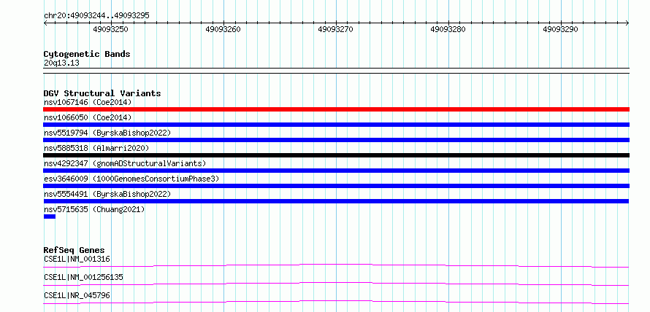
Task: Open variant nsv5885318 (Almarri2020) label
Action: 96,148
